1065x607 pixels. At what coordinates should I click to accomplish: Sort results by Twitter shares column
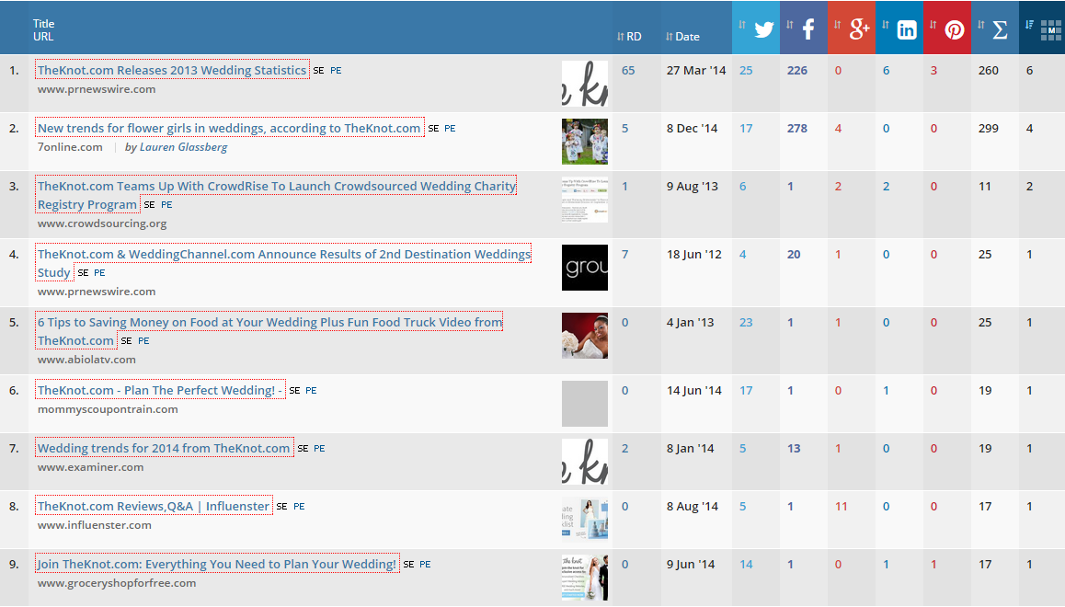point(756,28)
